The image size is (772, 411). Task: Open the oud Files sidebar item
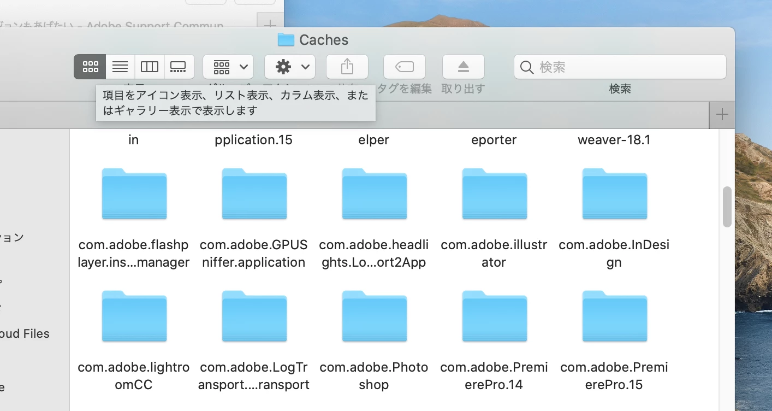(x=25, y=333)
